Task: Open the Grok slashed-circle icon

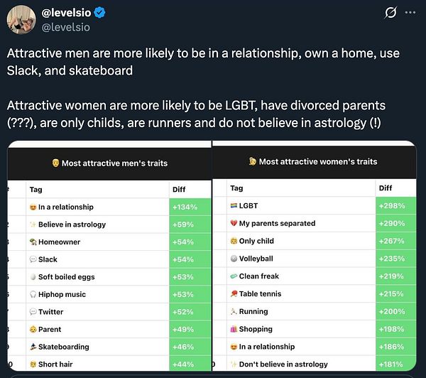Action: (389, 13)
